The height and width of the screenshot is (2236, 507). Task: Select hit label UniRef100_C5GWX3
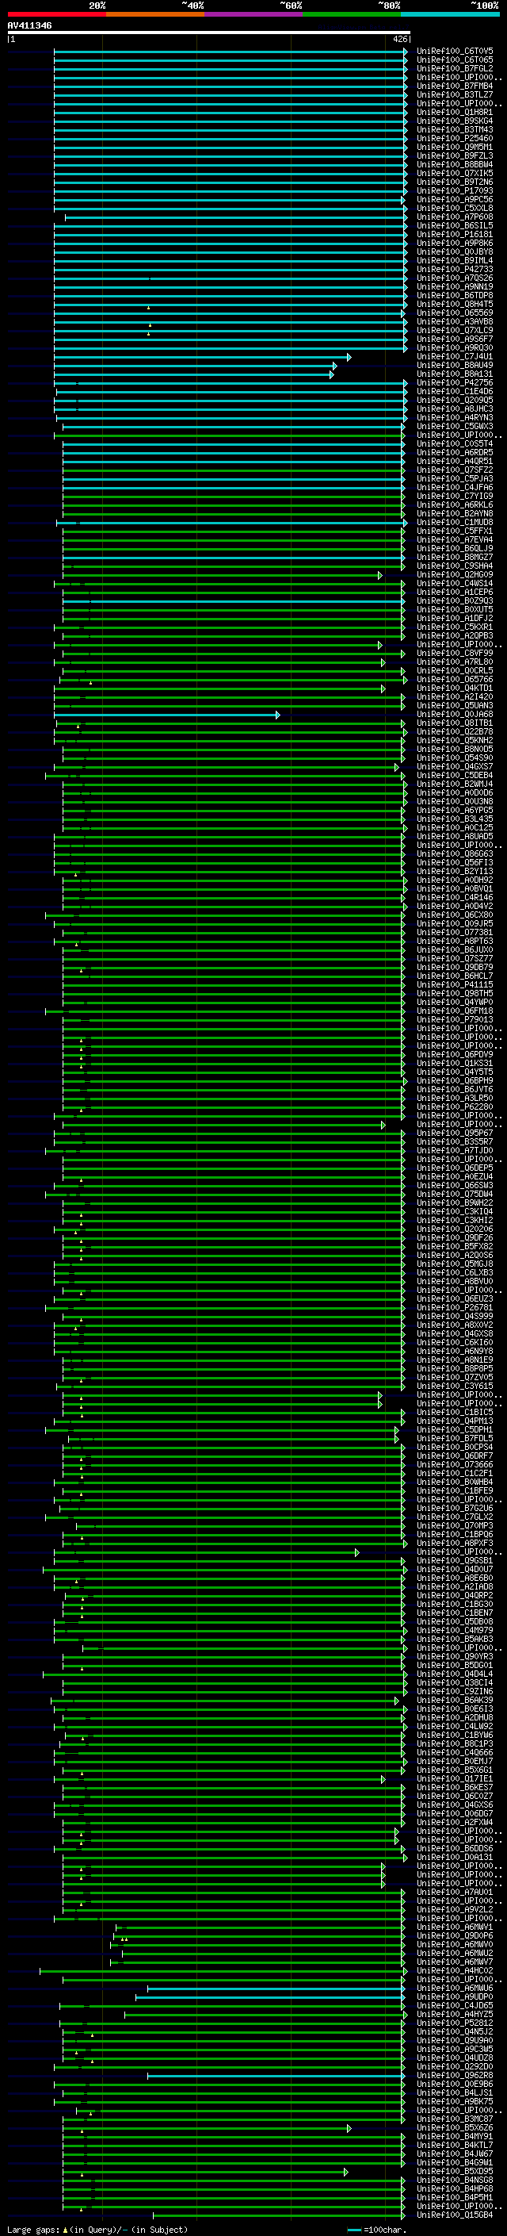455,426
